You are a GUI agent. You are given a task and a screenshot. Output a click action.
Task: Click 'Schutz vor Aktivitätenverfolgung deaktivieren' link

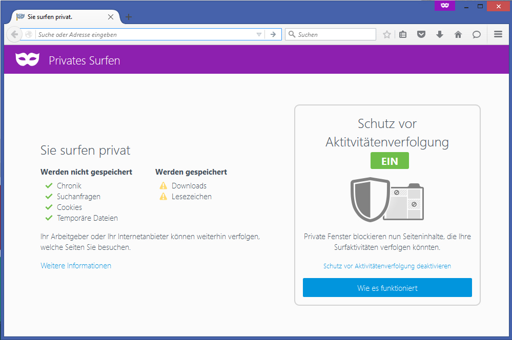pos(387,266)
